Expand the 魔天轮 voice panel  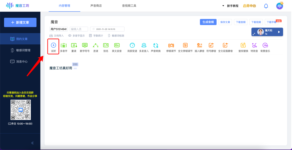tap(254, 34)
